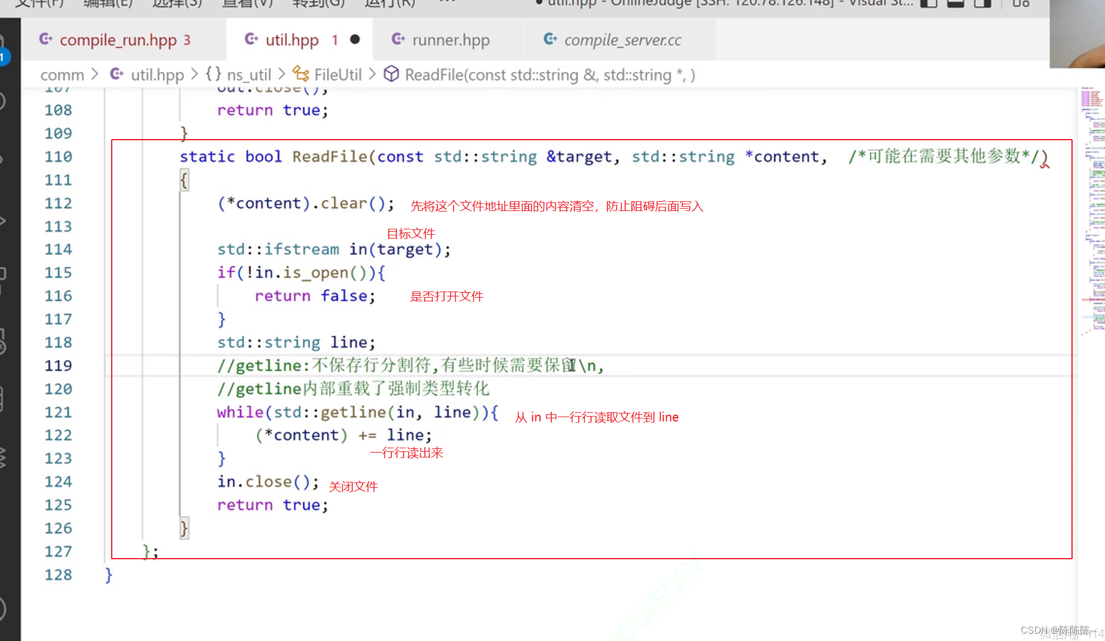
Task: Click the chevron after FileUtil breadcrumb
Action: [372, 74]
